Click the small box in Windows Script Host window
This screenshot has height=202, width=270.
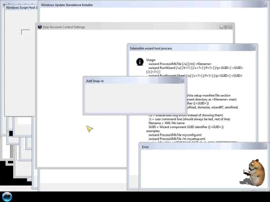(x=26, y=32)
